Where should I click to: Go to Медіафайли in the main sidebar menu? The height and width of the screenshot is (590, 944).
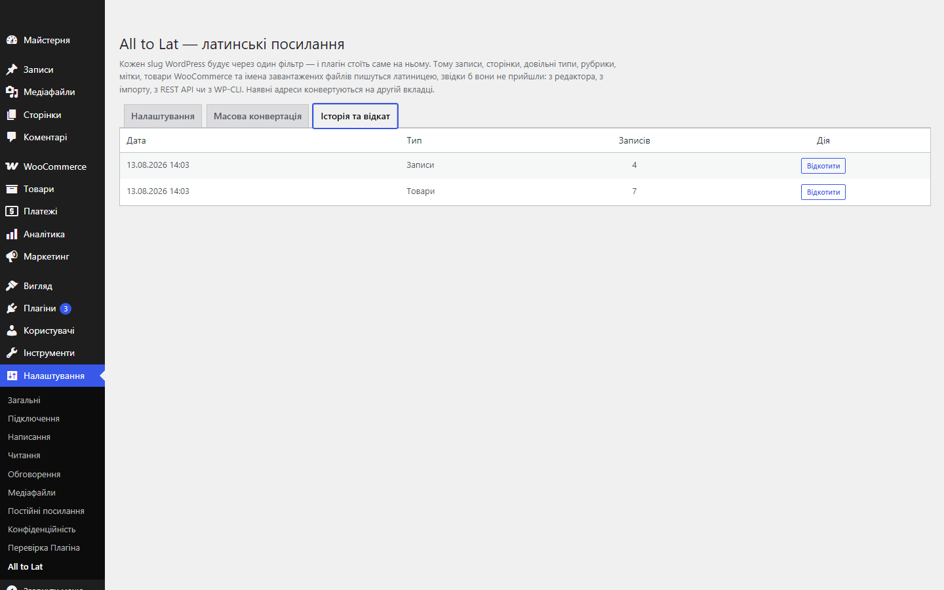52,92
